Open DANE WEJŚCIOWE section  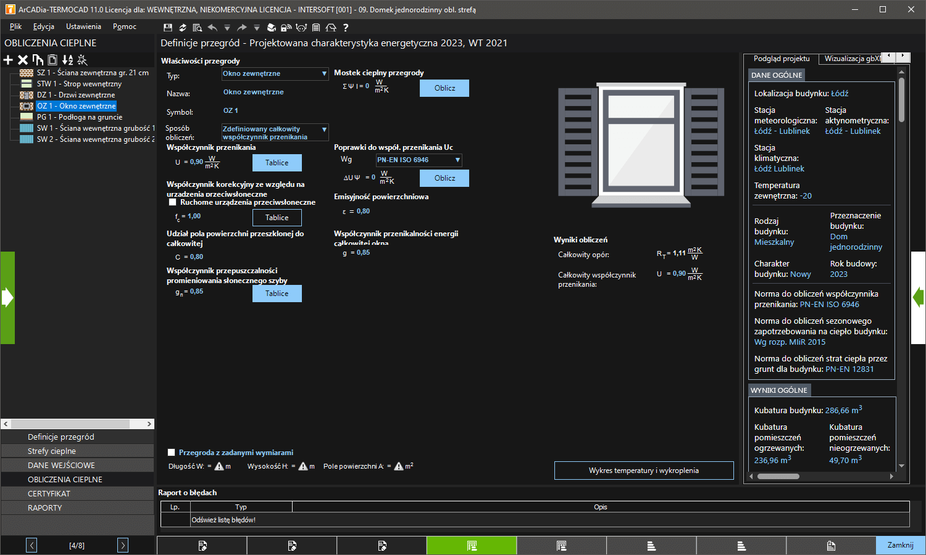coord(77,465)
